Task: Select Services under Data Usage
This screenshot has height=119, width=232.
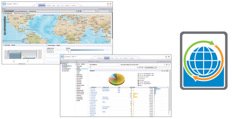Action: coord(78,72)
